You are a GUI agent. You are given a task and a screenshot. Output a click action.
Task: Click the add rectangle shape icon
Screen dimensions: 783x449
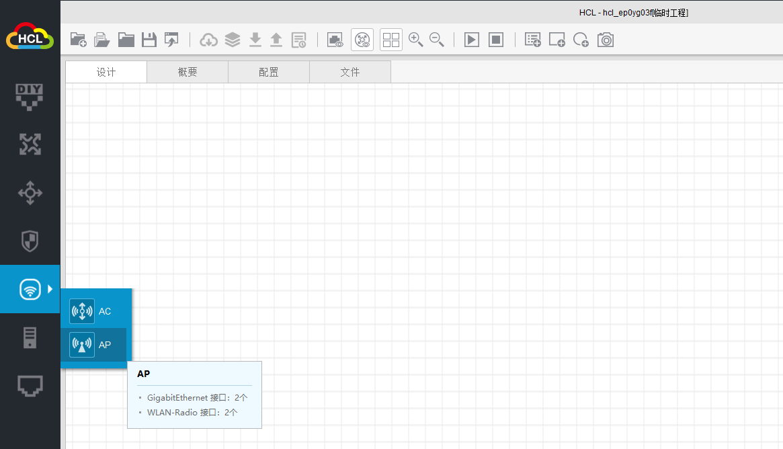[x=557, y=40]
